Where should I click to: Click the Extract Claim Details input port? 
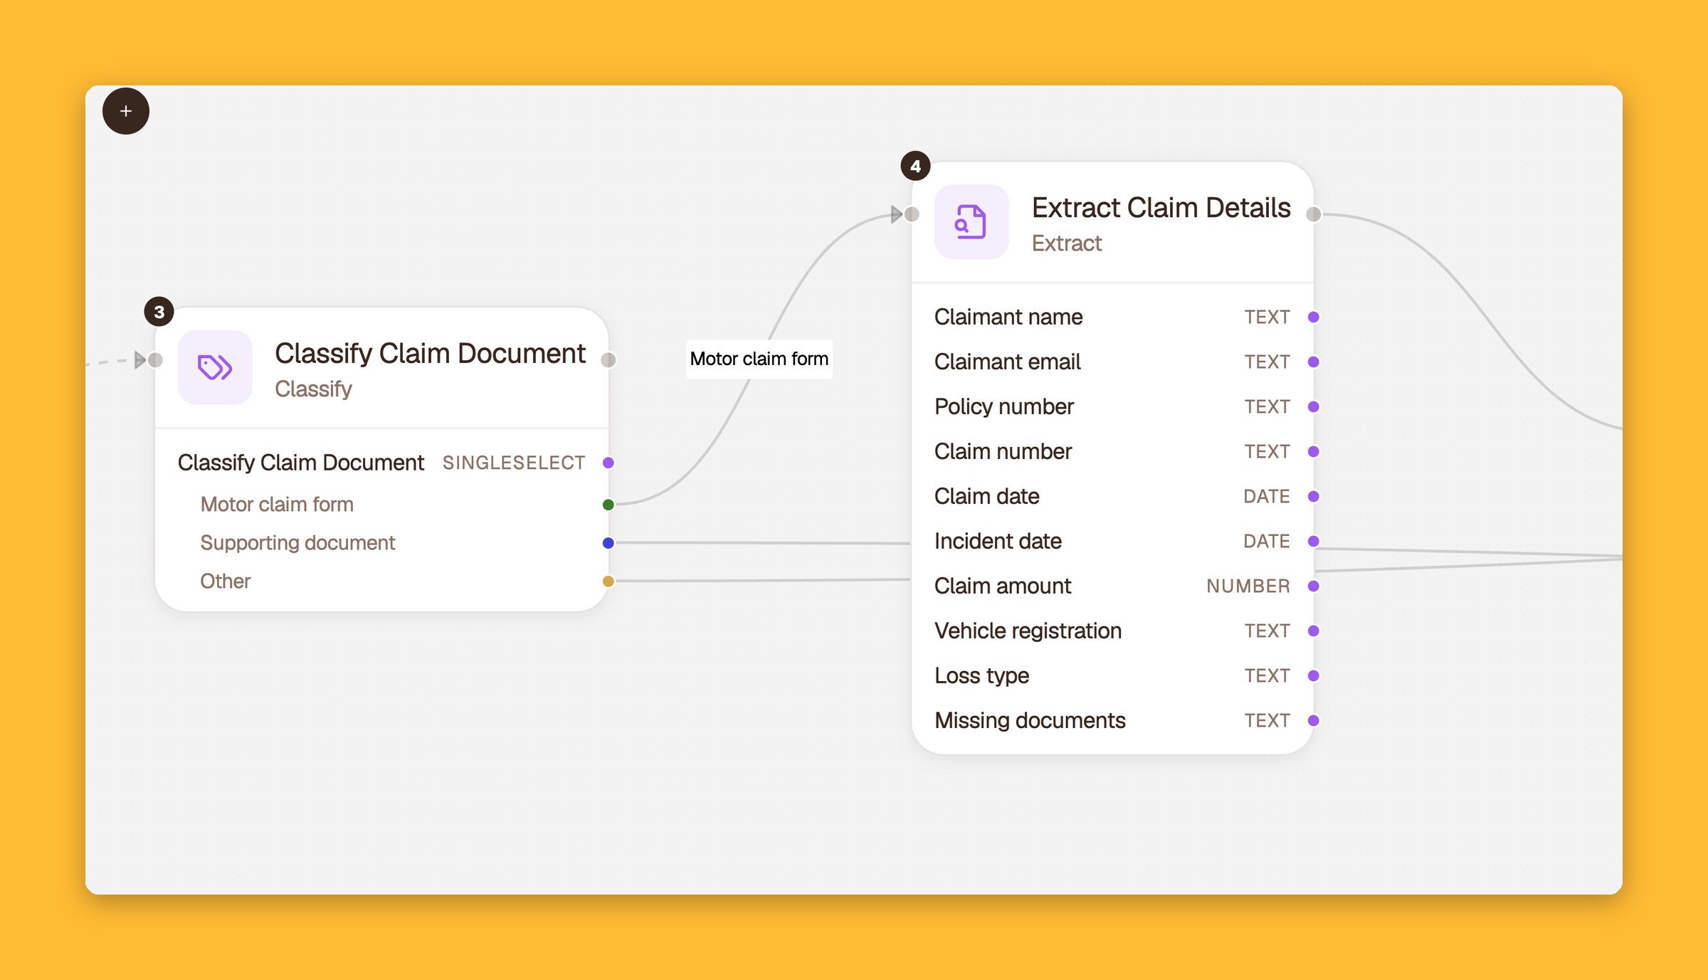pos(912,214)
